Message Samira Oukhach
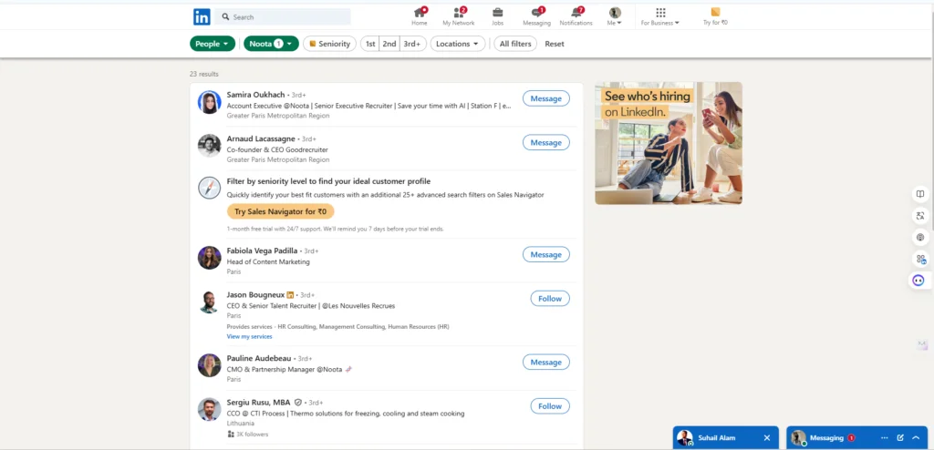934x450 pixels. tap(545, 98)
